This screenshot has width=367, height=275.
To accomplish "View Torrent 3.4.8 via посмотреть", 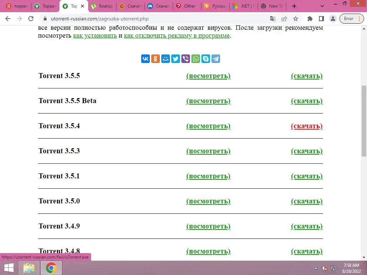I will (208, 251).
